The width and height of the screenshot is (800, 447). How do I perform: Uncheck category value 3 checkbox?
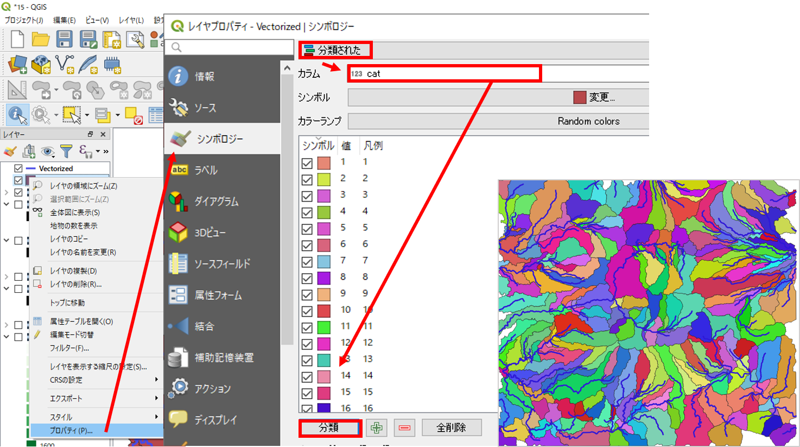(x=307, y=196)
